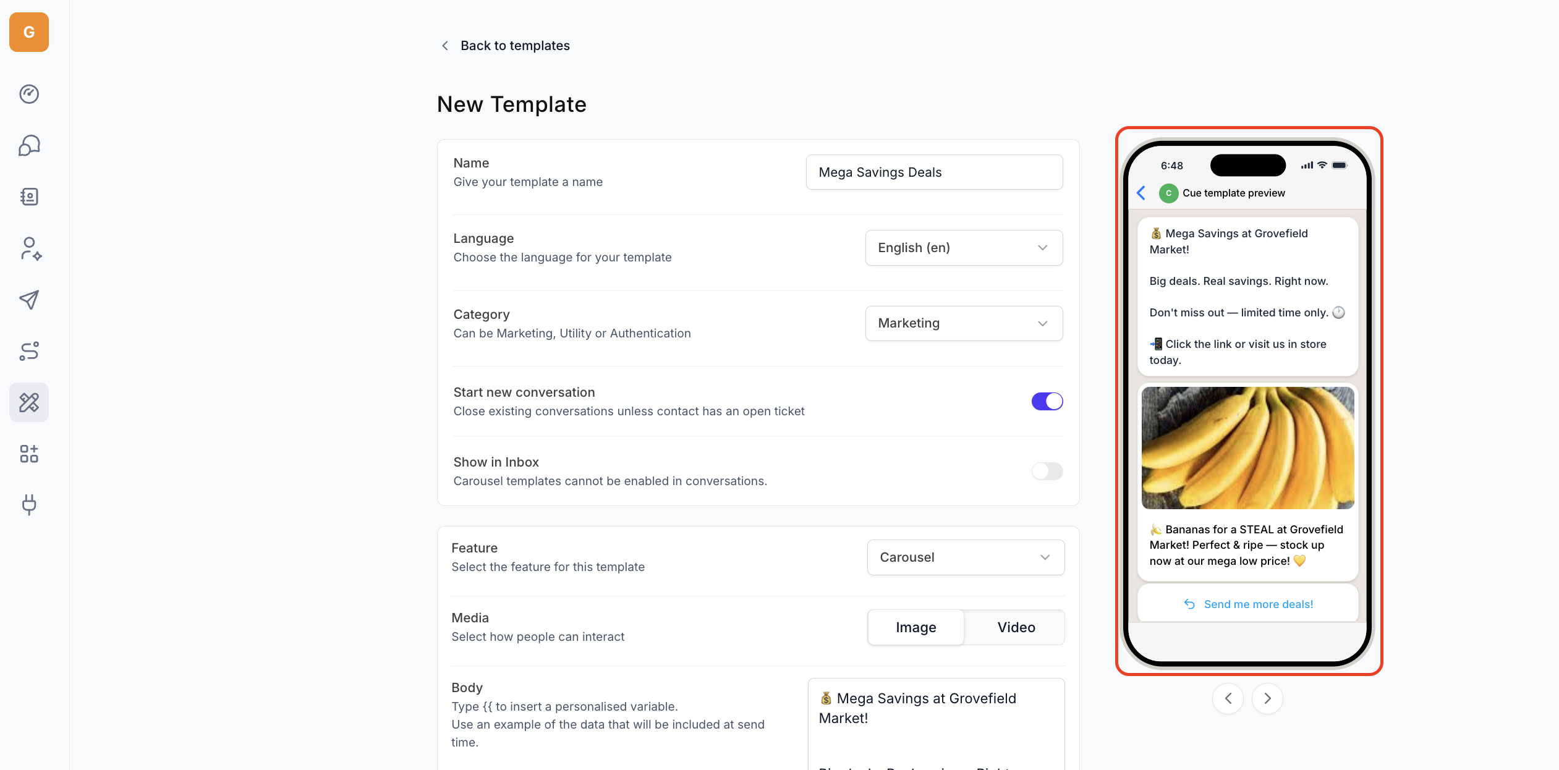This screenshot has width=1559, height=770.
Task: Open the Feature Carousel dropdown
Action: click(965, 557)
